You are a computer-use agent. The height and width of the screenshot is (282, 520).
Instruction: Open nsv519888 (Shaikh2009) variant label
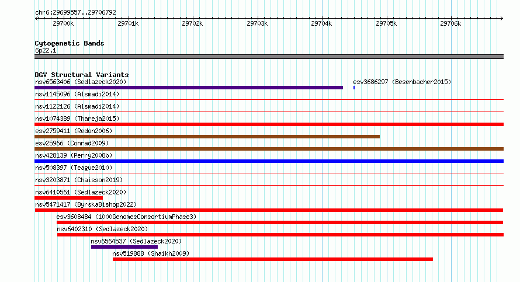pyautogui.click(x=151, y=253)
